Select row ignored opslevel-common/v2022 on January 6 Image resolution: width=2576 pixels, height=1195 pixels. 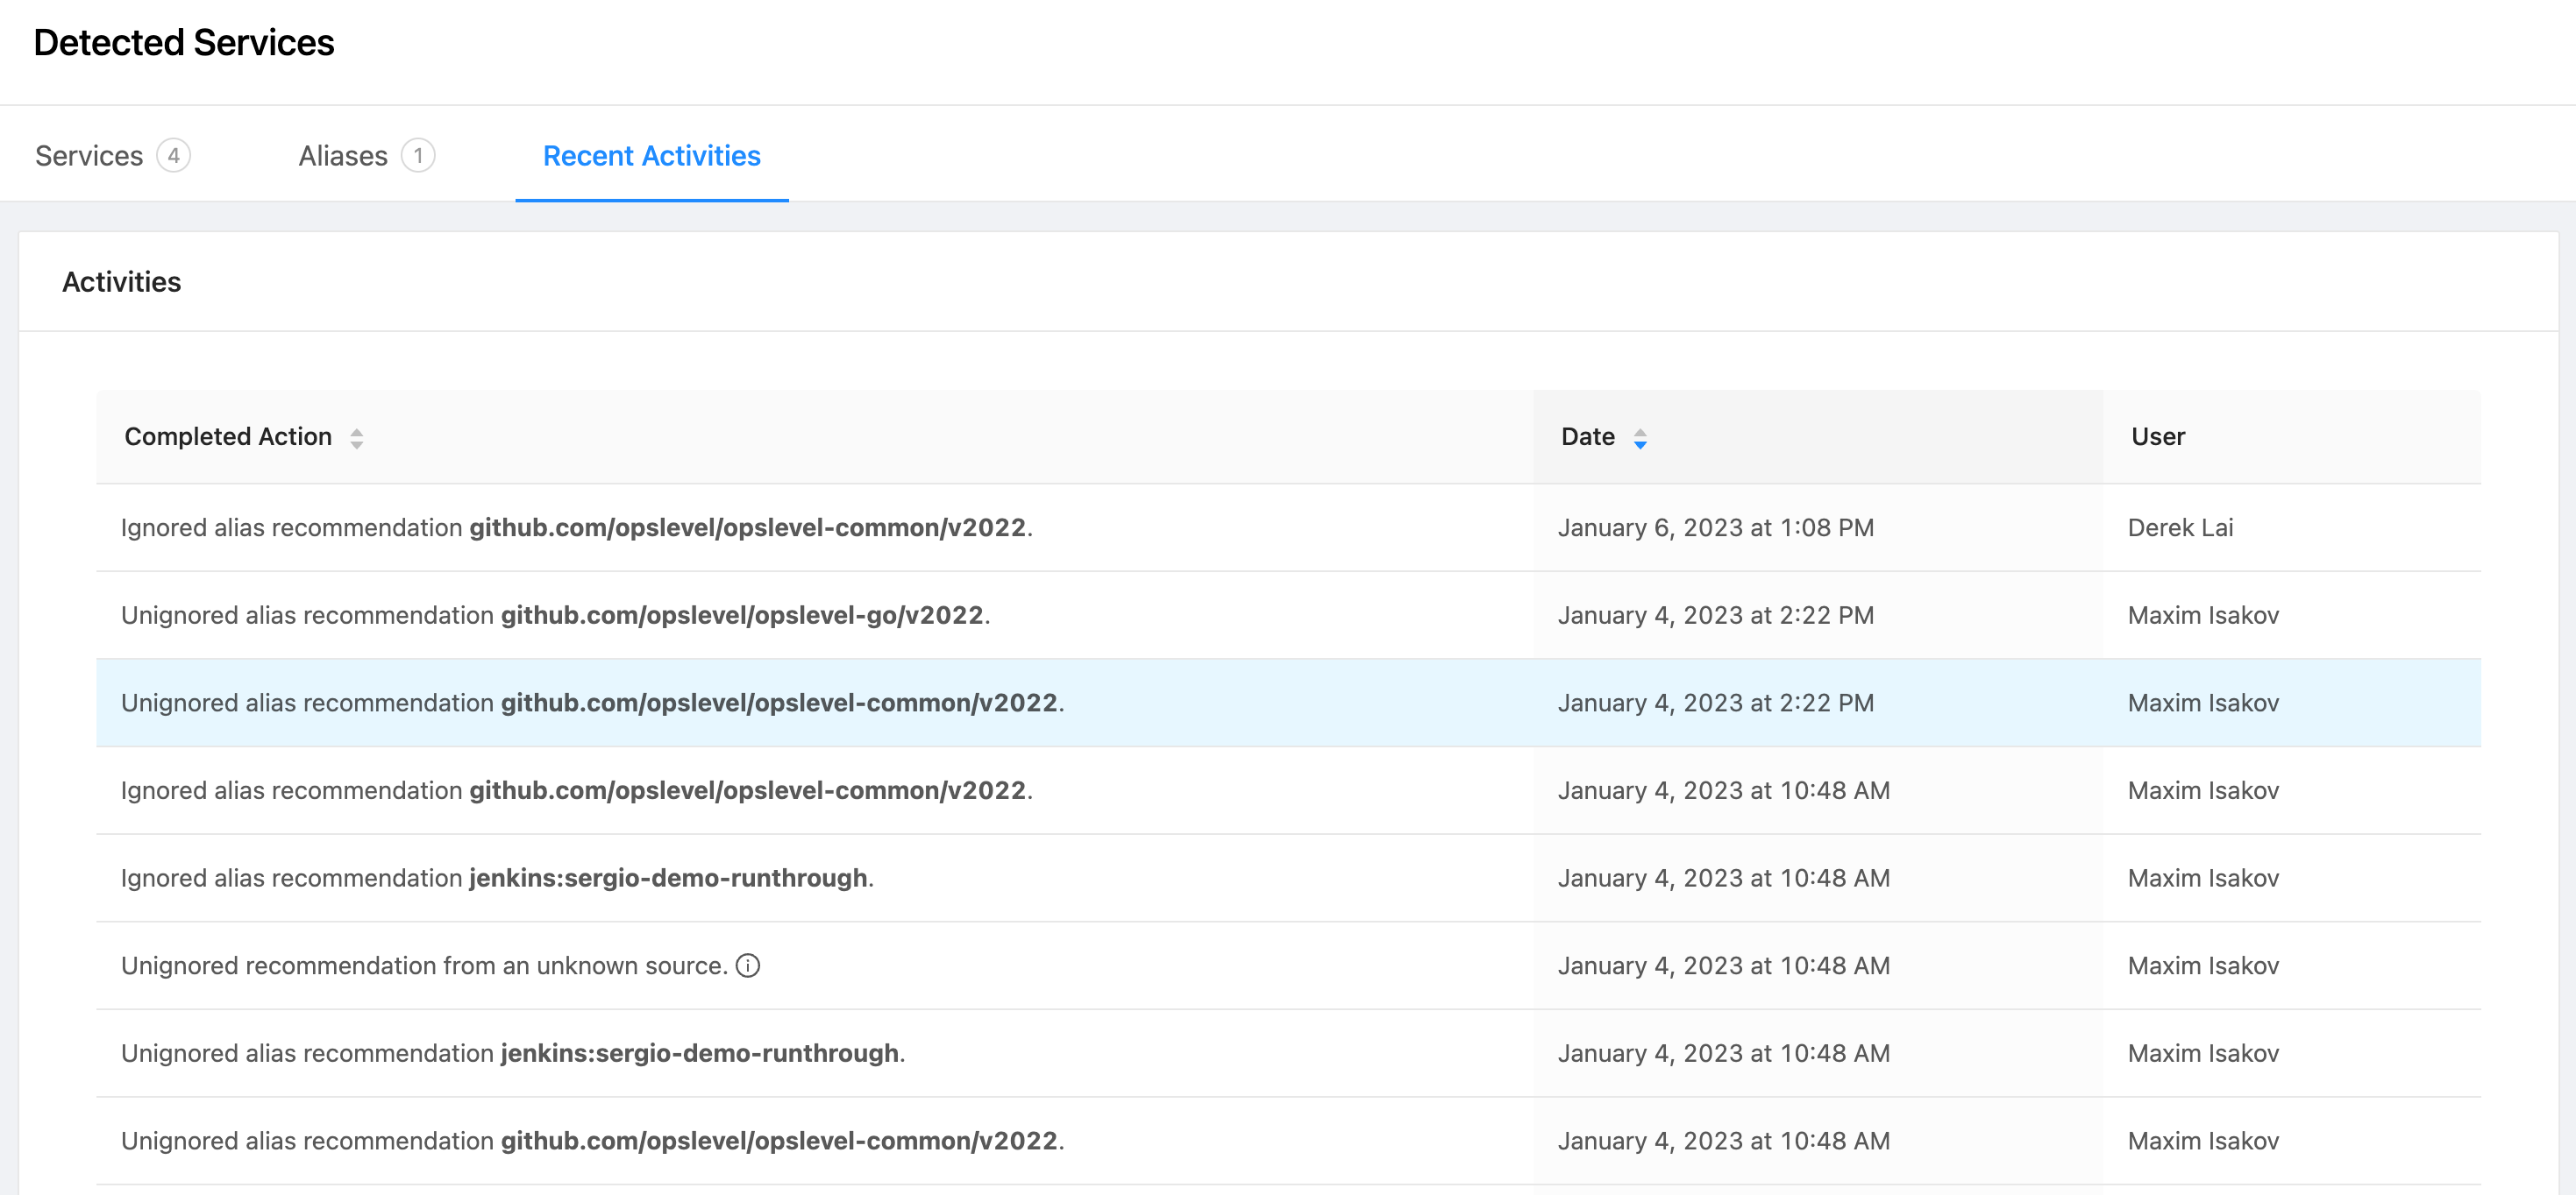[x=1288, y=527]
